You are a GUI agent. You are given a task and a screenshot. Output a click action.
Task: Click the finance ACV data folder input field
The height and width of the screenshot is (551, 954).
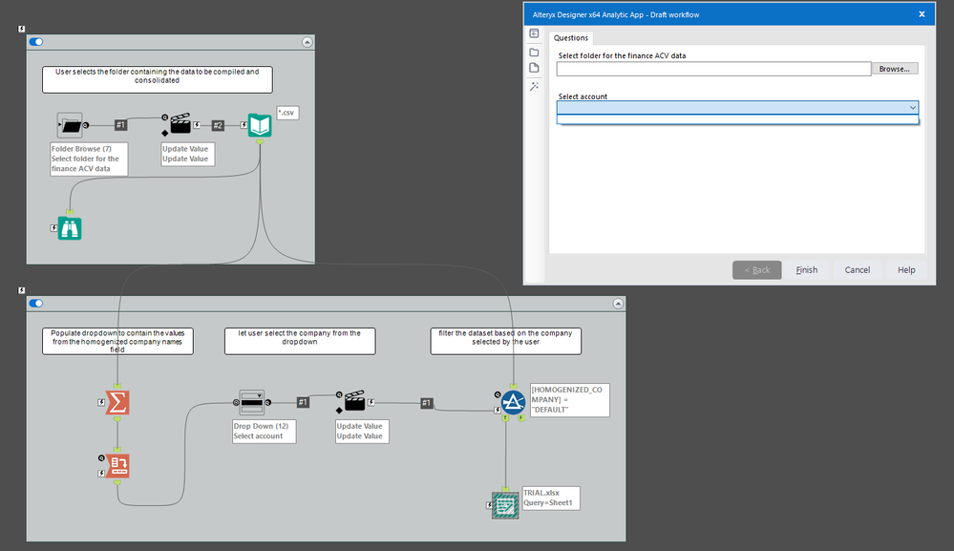pos(713,69)
